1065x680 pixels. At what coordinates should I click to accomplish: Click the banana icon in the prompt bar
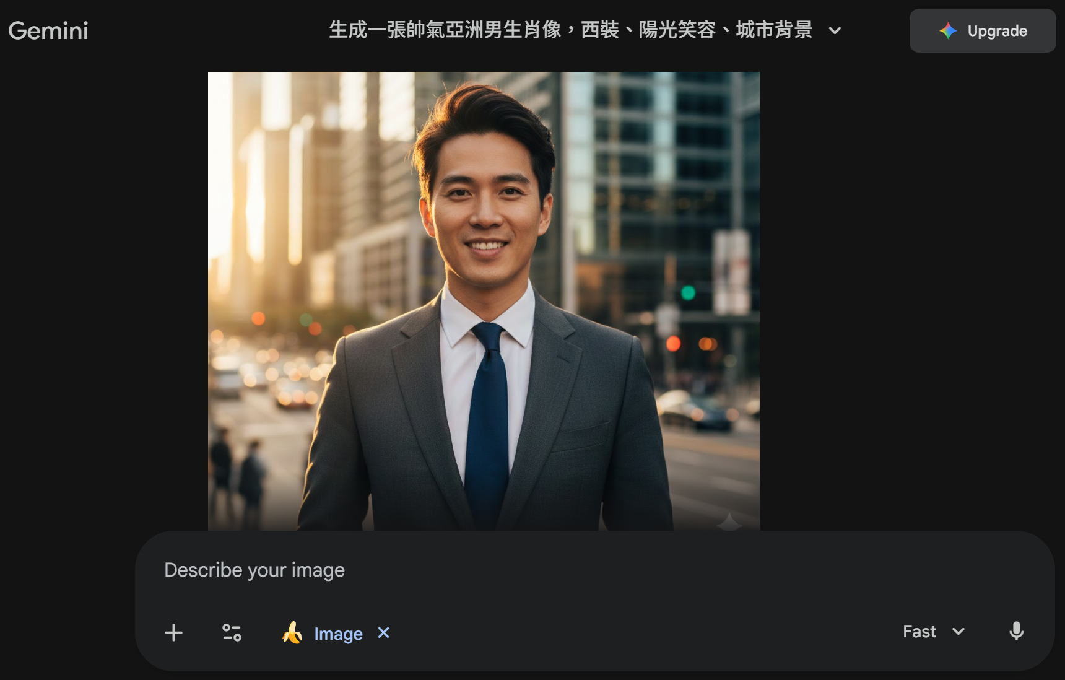click(x=292, y=633)
